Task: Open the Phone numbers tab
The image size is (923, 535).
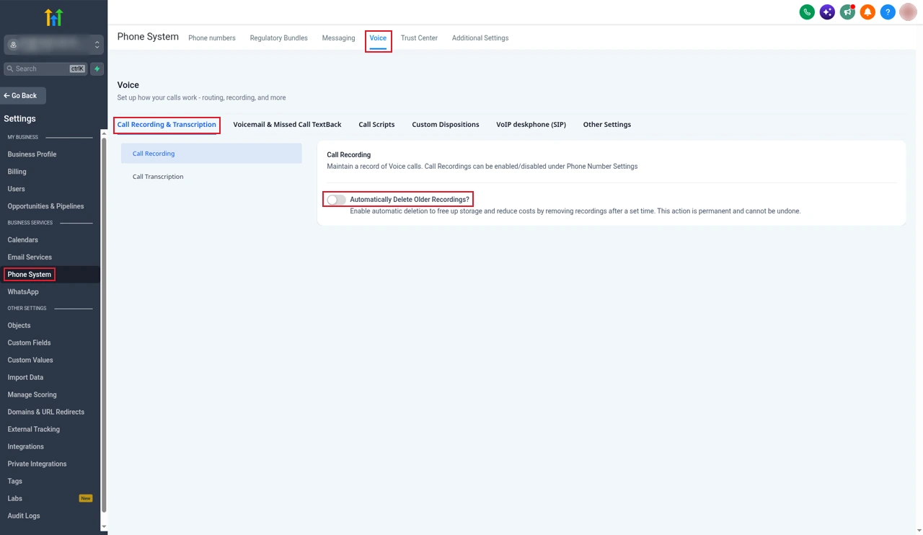Action: [212, 38]
